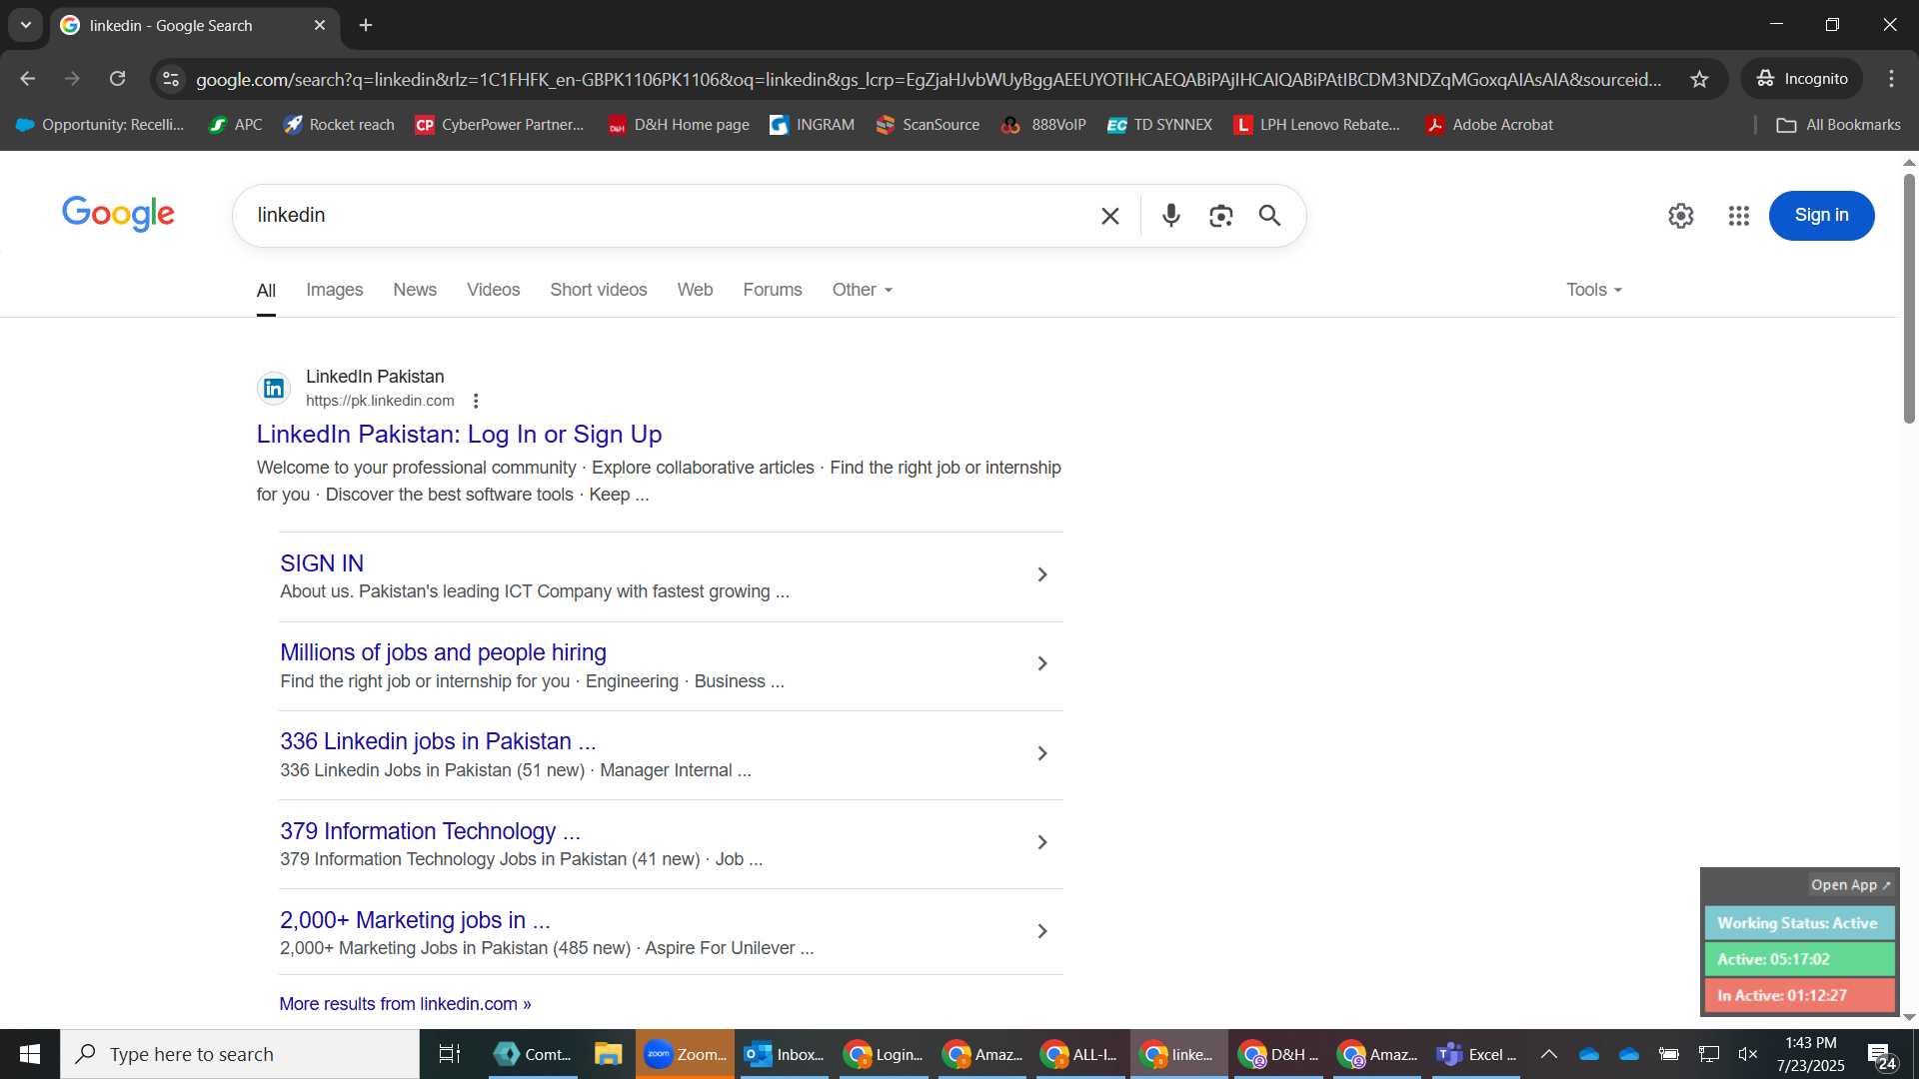1919x1079 pixels.
Task: Go back to previous page
Action: pos(27,79)
